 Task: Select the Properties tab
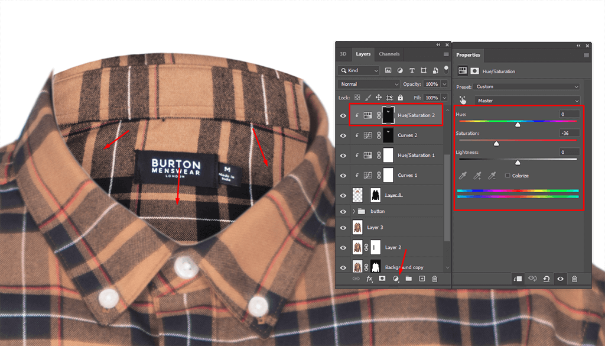click(468, 55)
